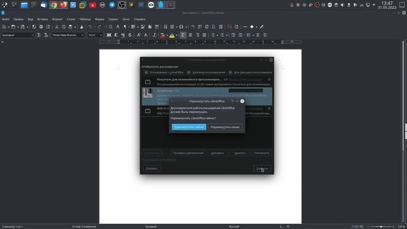The height and width of the screenshot is (229, 407).
Task: Click the question-mark help icon in the restart dialog
Action: (231, 101)
